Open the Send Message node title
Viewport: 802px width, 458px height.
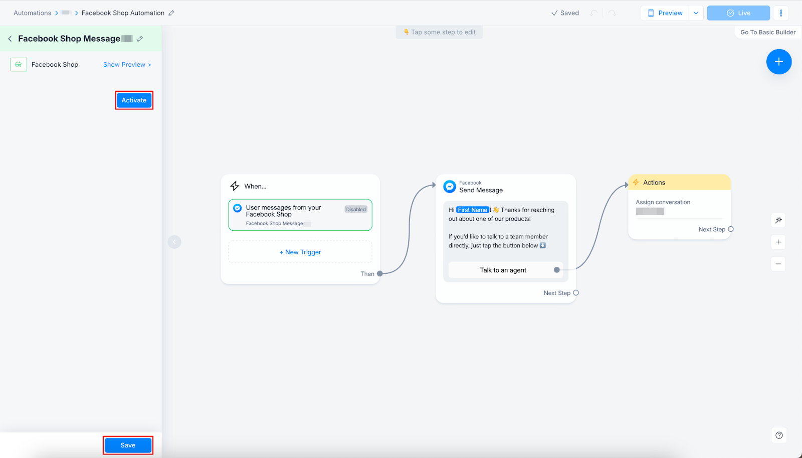481,190
